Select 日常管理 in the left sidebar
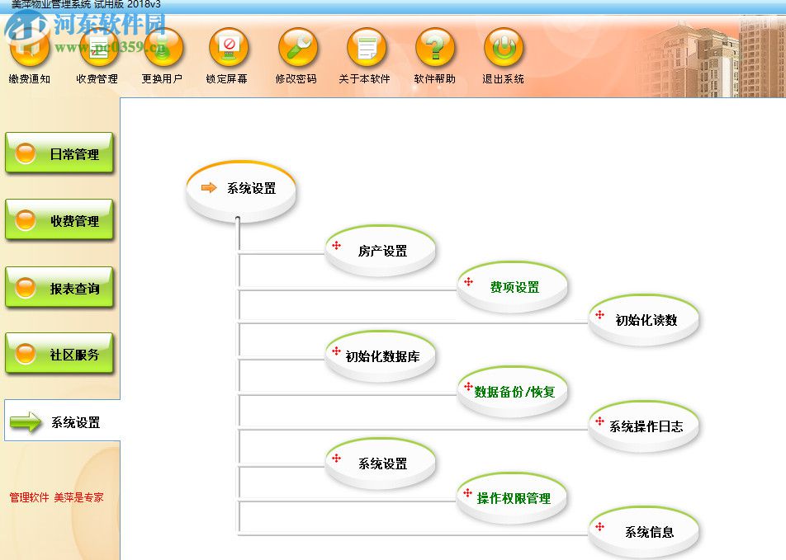The height and width of the screenshot is (560, 786). coord(59,153)
